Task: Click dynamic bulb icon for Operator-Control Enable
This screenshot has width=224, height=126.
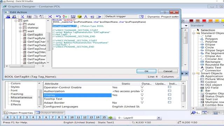Action: pyautogui.click(x=142, y=87)
